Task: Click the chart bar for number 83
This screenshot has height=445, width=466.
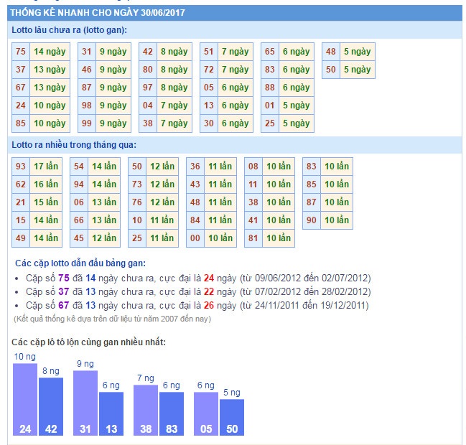Action: 172,414
